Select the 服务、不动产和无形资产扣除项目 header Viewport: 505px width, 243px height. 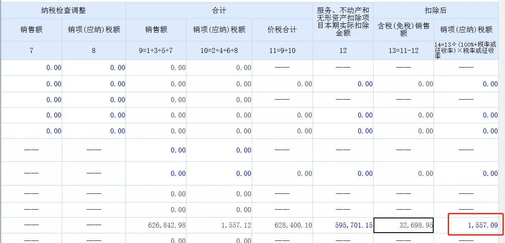coord(343,22)
